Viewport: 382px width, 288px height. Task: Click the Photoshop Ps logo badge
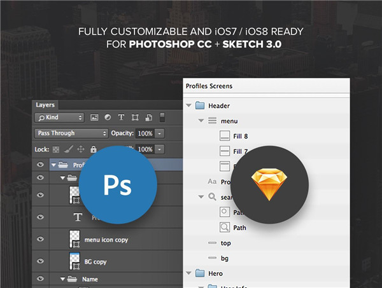pyautogui.click(x=118, y=185)
